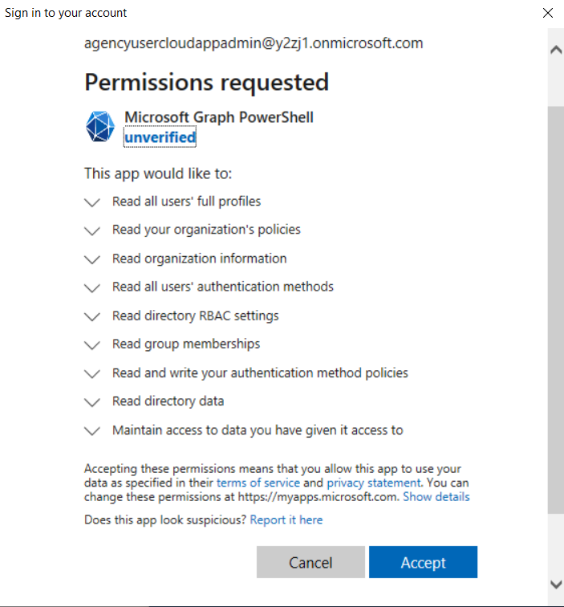Expand 'Read directory data' chevron
Screen dimensions: 564x607
[92, 402]
